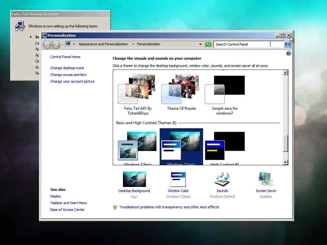The image size is (327, 245).
Task: Click the Sounds piano icon
Action: [x=222, y=179]
